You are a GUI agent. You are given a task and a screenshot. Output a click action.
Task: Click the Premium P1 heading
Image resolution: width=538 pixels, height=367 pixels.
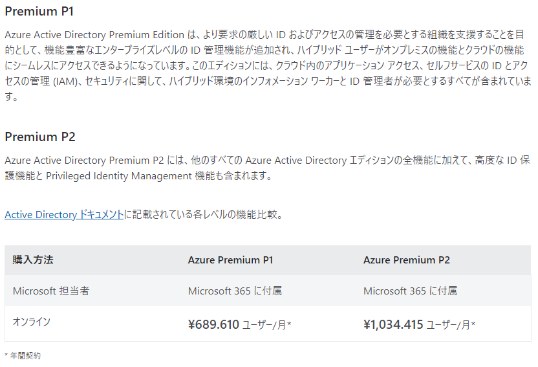click(39, 12)
